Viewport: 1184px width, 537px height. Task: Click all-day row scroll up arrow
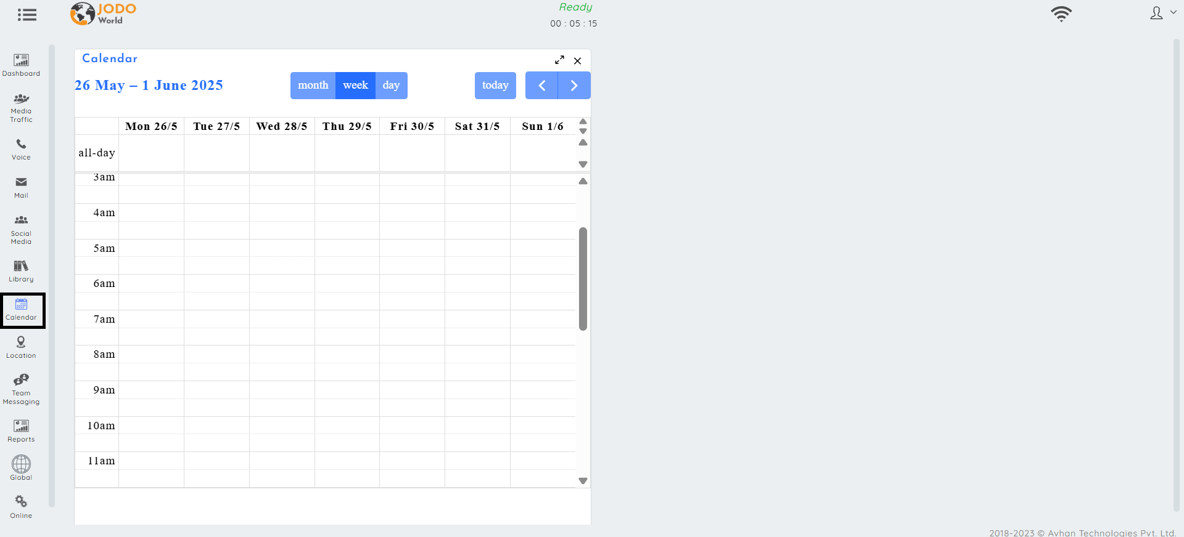pyautogui.click(x=583, y=142)
